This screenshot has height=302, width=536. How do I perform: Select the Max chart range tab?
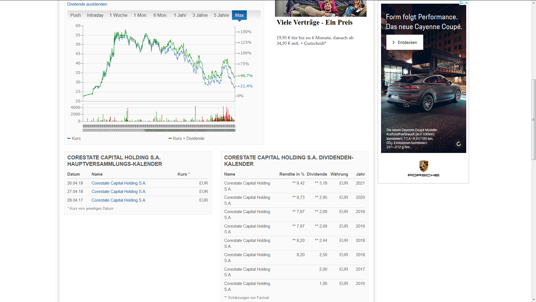click(x=239, y=15)
